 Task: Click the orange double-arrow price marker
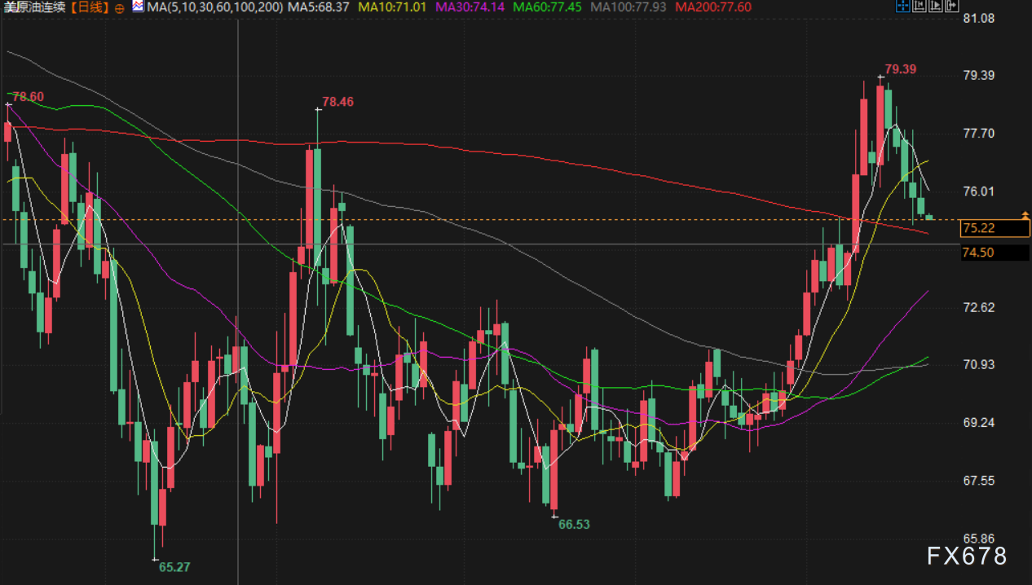1025,214
